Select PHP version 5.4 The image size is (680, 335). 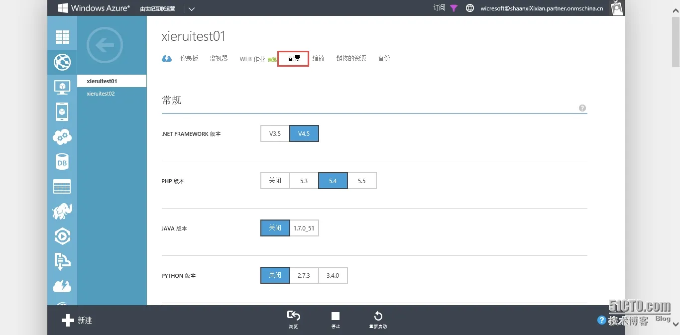pyautogui.click(x=333, y=181)
